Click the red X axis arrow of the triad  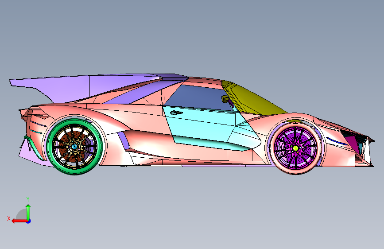(x=19, y=221)
